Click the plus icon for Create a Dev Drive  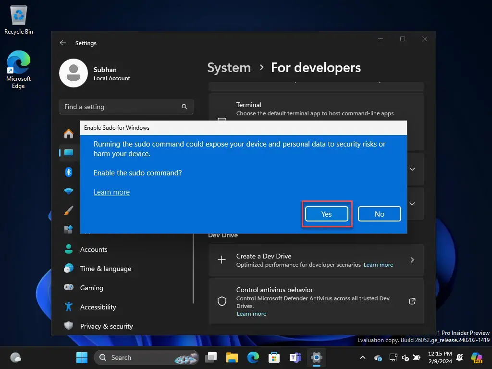click(222, 260)
